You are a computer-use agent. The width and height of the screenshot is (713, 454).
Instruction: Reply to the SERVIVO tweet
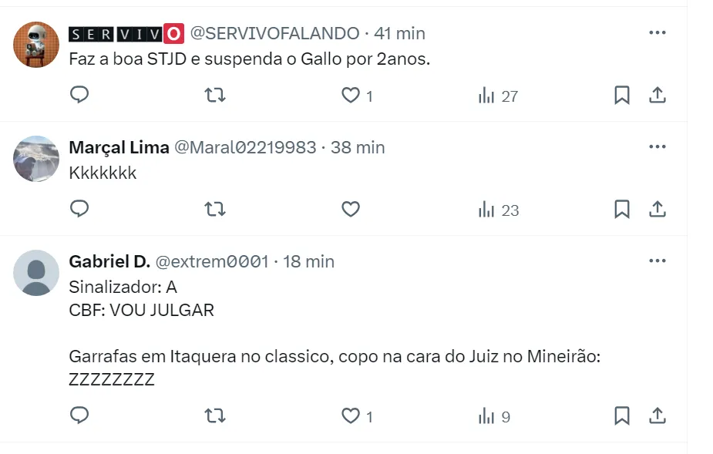click(79, 95)
